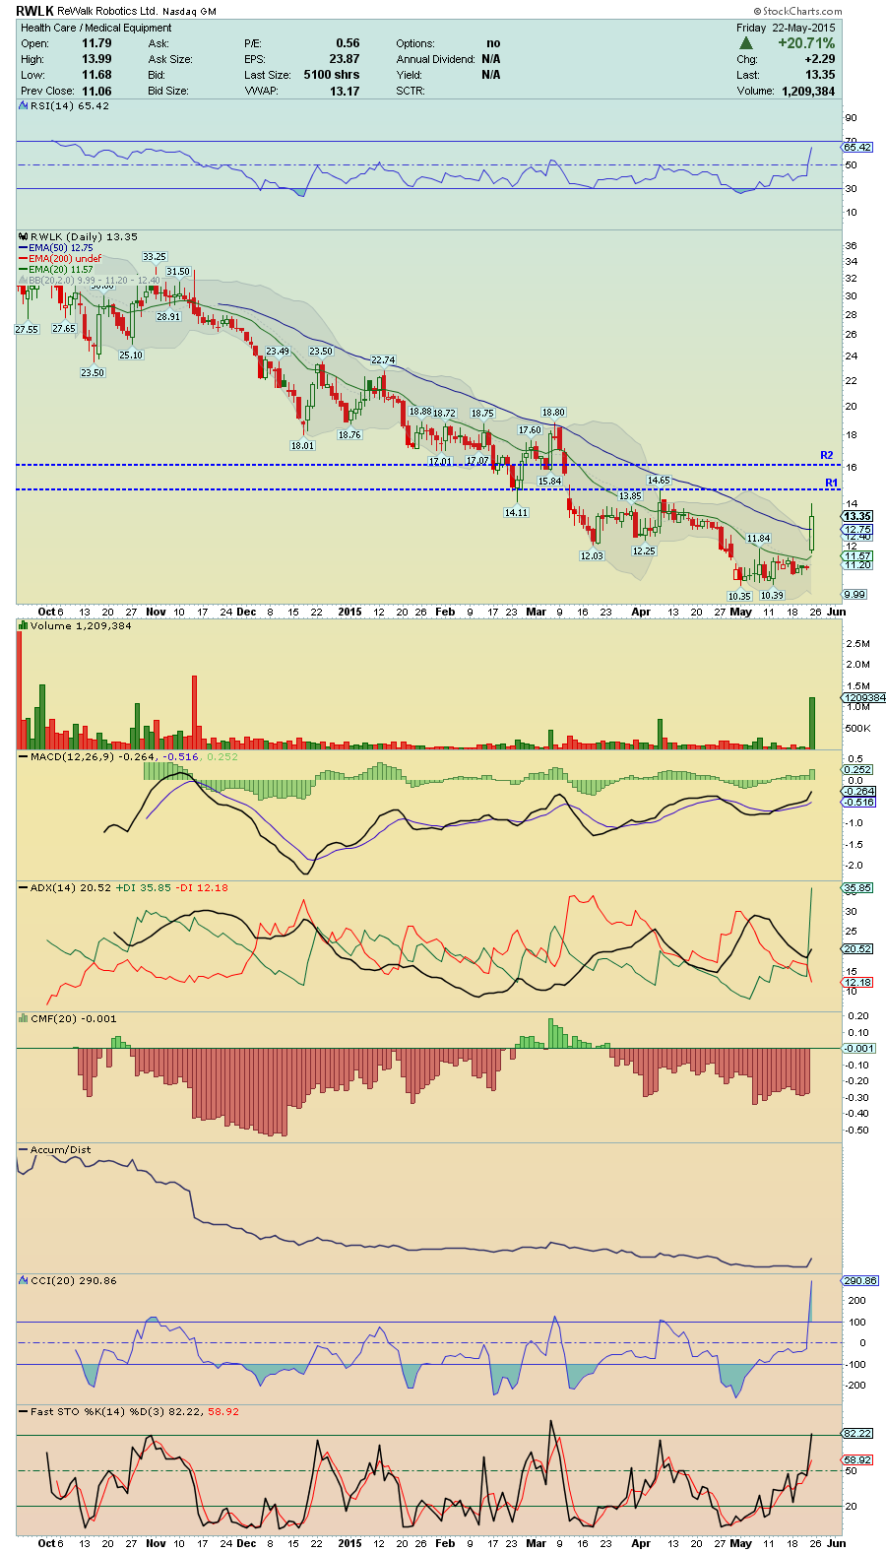
Task: Click the small icon beside CCI(20)
Action: [x=24, y=1280]
